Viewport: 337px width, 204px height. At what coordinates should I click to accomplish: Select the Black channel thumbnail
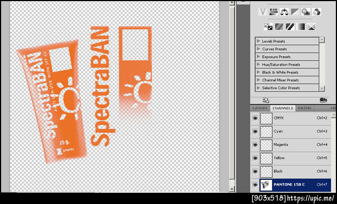click(x=266, y=171)
